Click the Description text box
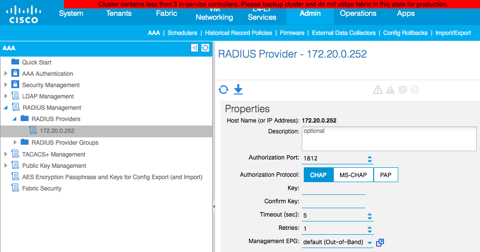The width and height of the screenshot is (480, 252). coord(389,139)
